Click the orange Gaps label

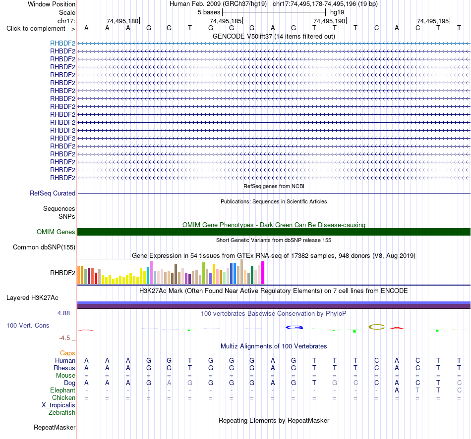click(x=67, y=353)
